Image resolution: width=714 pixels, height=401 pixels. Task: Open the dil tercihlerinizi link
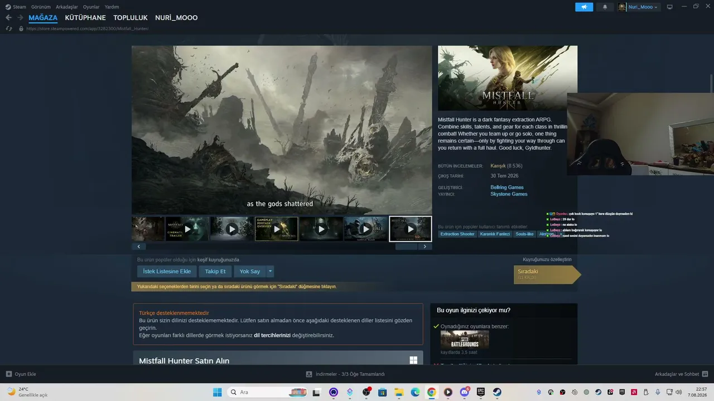272,335
